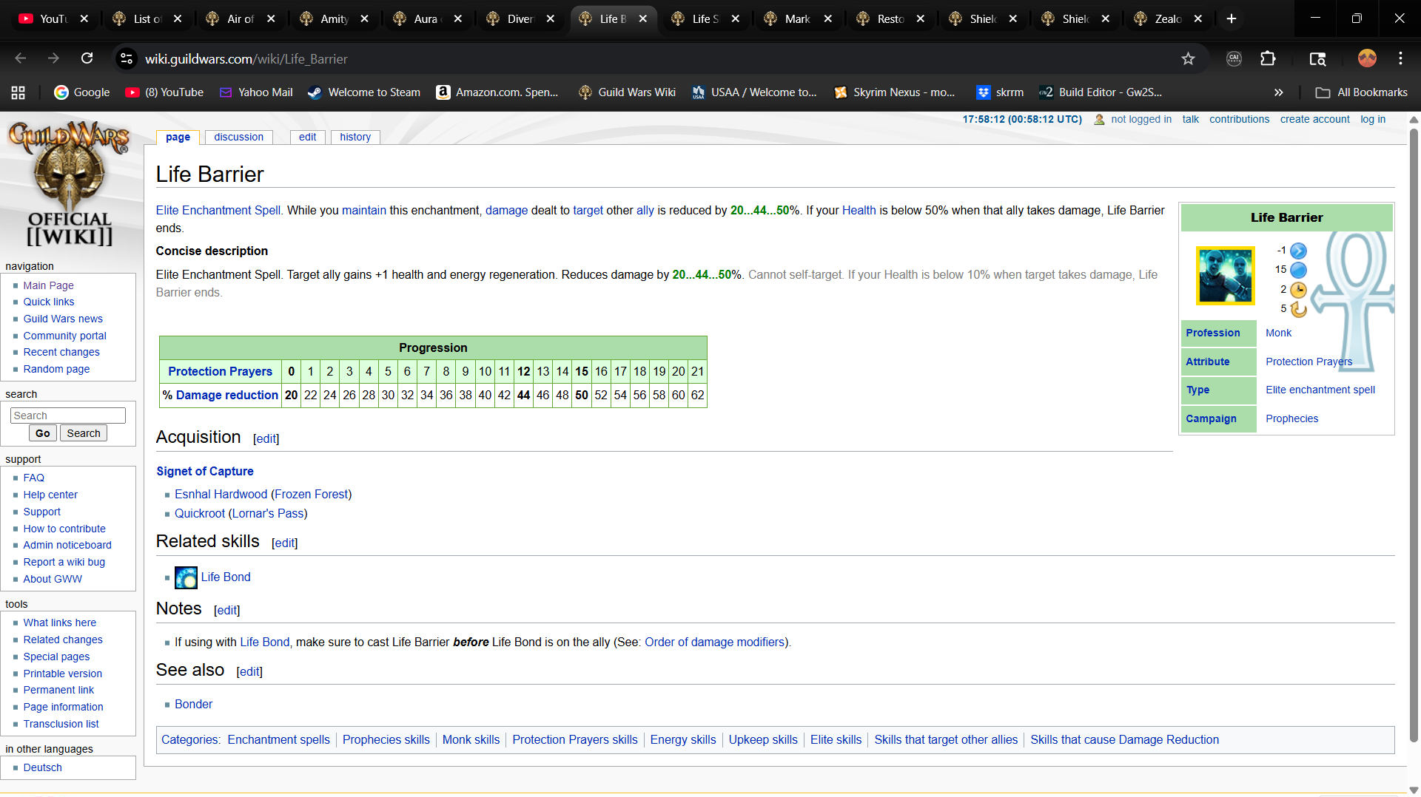1421x797 pixels.
Task: Close the Life Barrier browser tab
Action: click(x=642, y=19)
